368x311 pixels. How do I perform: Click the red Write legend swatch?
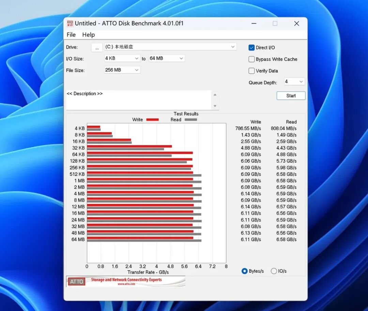coord(153,120)
